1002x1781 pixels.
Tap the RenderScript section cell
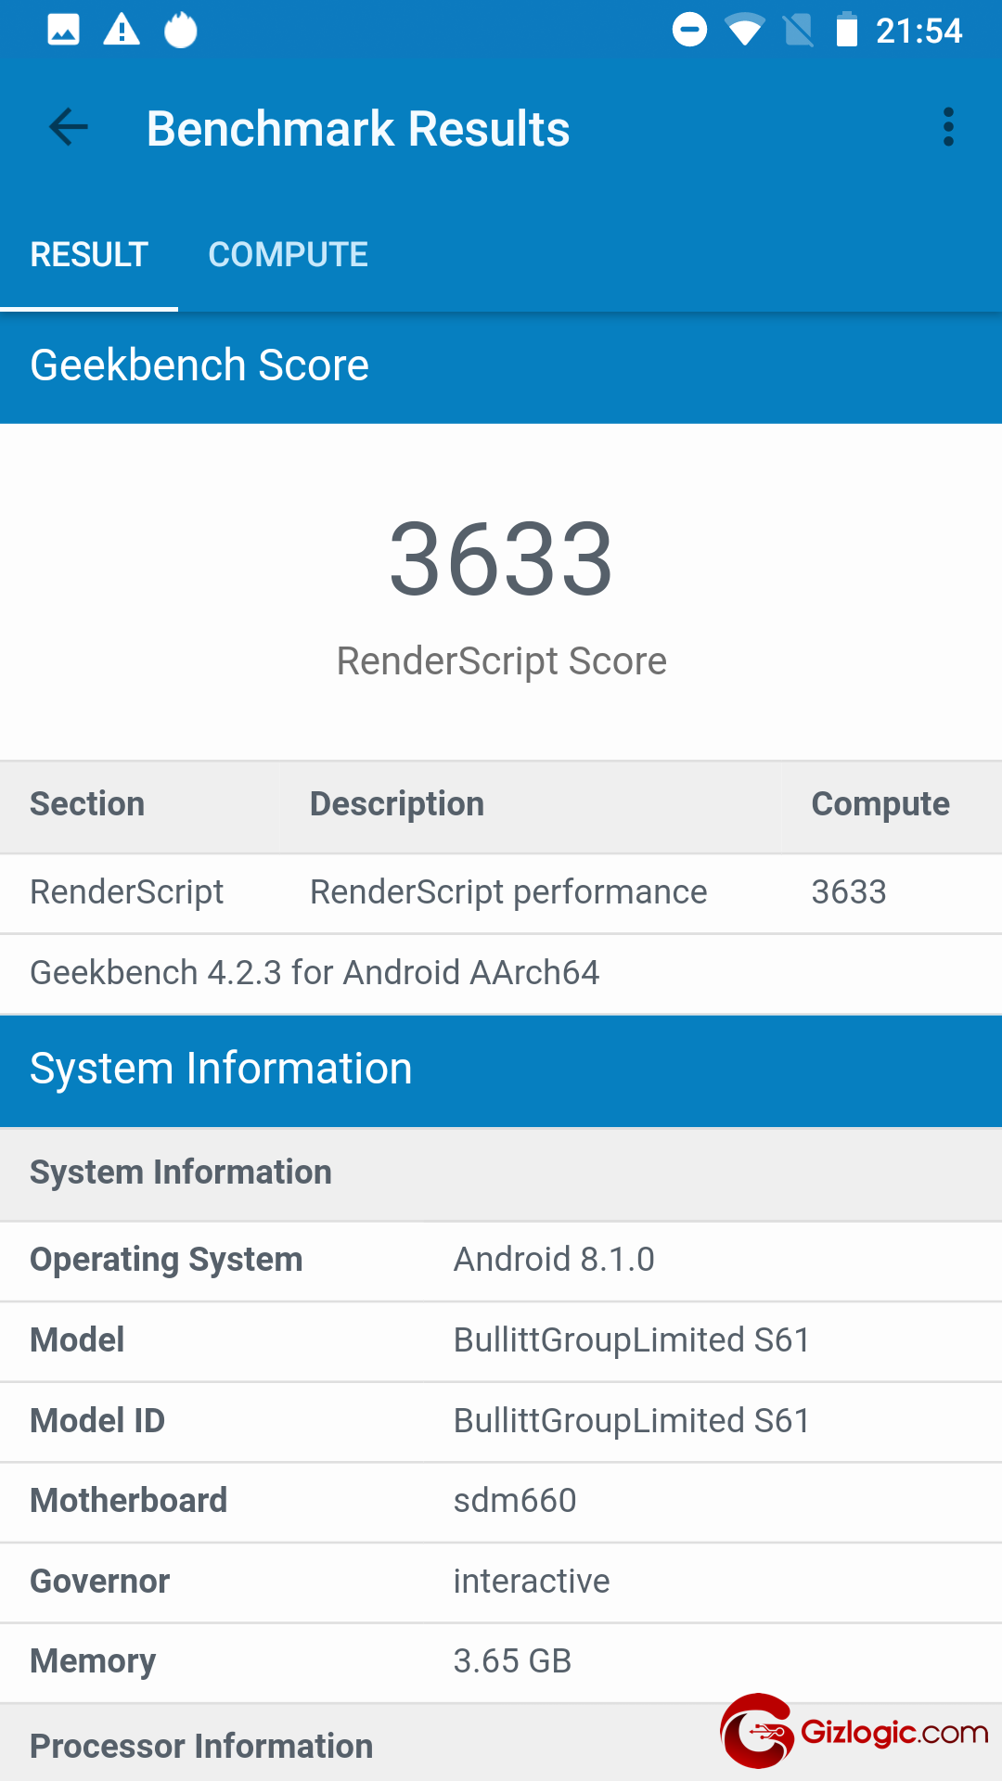coord(127,892)
